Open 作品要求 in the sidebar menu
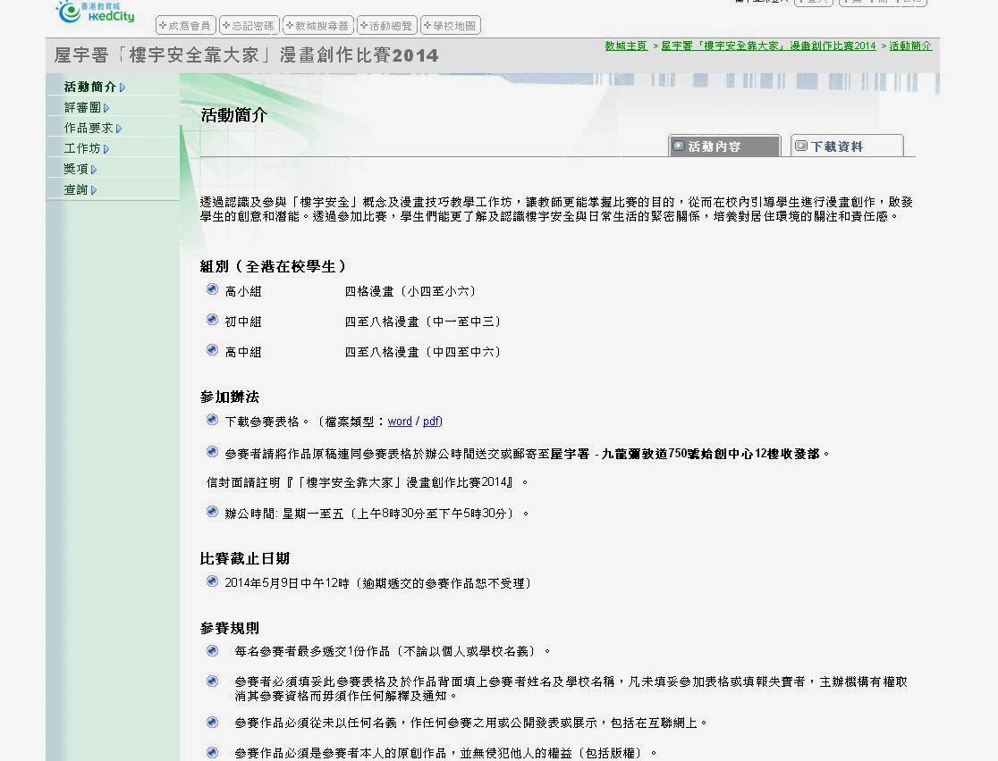The height and width of the screenshot is (761, 998). click(89, 128)
